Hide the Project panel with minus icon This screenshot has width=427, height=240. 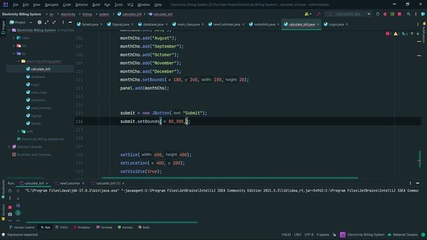point(70,22)
